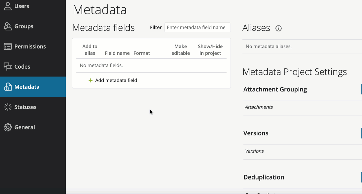Click the Groups sidebar icon
This screenshot has height=194, width=362.
click(8, 26)
